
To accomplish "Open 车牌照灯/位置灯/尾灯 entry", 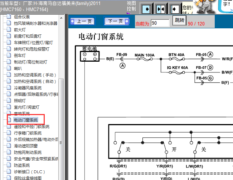I will coord(33,43).
